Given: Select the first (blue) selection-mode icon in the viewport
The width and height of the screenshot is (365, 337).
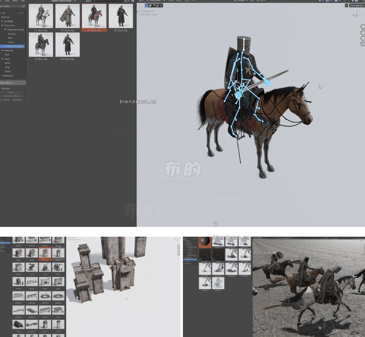Looking at the screenshot, I should click(146, 5).
